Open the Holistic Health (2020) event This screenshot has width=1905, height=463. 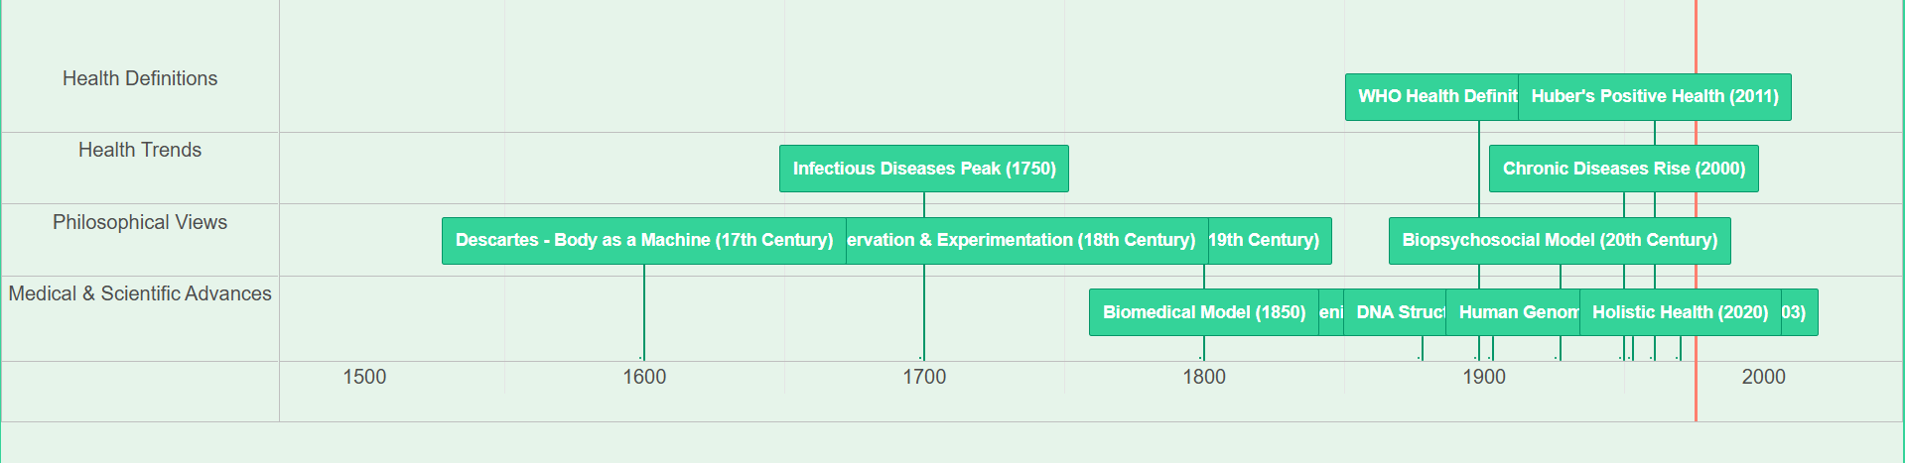click(x=1681, y=312)
